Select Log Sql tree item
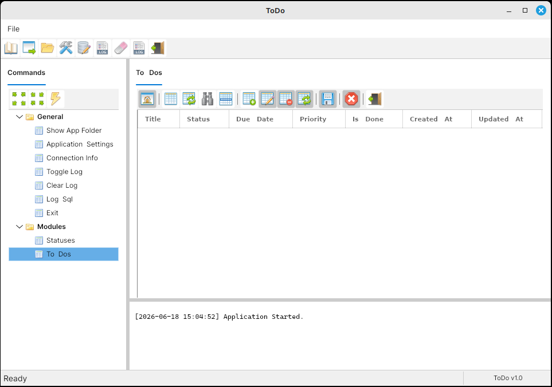 pos(60,199)
